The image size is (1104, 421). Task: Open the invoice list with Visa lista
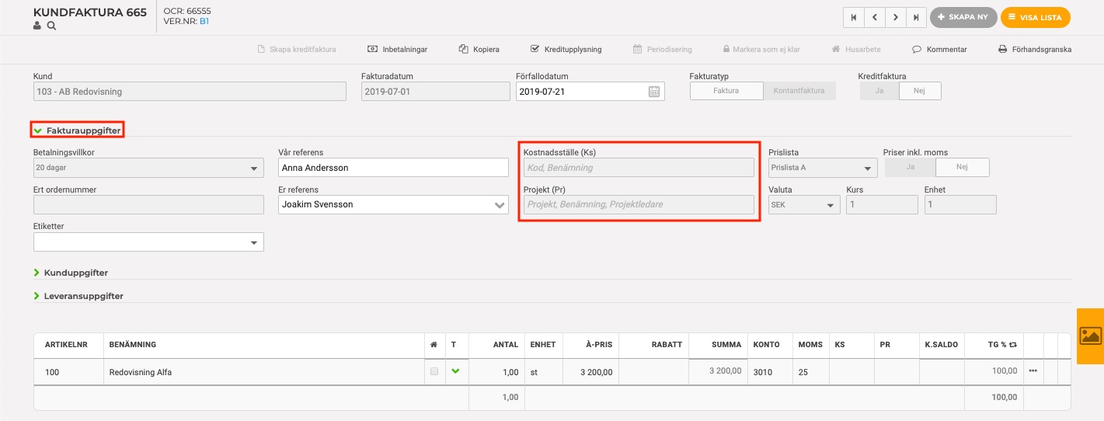(1036, 17)
